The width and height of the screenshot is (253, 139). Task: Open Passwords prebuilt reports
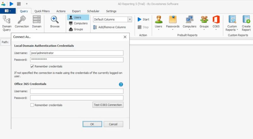coord(173,22)
